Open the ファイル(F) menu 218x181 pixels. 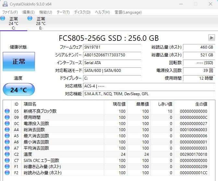(x=10, y=12)
